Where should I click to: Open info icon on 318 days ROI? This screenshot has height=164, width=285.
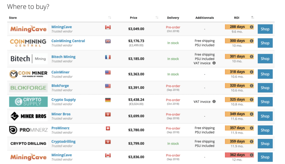coord(251,72)
